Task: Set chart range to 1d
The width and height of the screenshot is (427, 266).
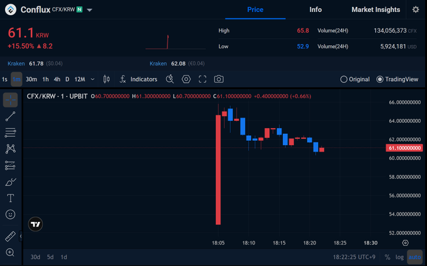Action: pyautogui.click(x=64, y=257)
